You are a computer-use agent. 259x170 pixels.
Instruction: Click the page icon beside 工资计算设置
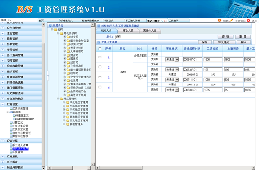11,126
